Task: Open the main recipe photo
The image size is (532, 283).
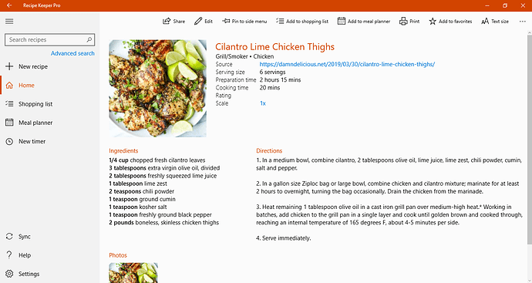Action: (x=157, y=88)
